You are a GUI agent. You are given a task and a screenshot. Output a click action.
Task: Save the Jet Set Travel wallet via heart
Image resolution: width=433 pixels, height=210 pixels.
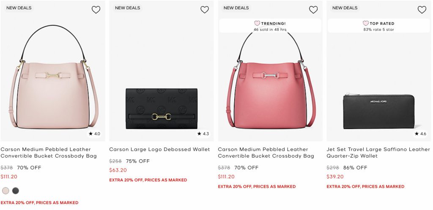[x=422, y=10]
